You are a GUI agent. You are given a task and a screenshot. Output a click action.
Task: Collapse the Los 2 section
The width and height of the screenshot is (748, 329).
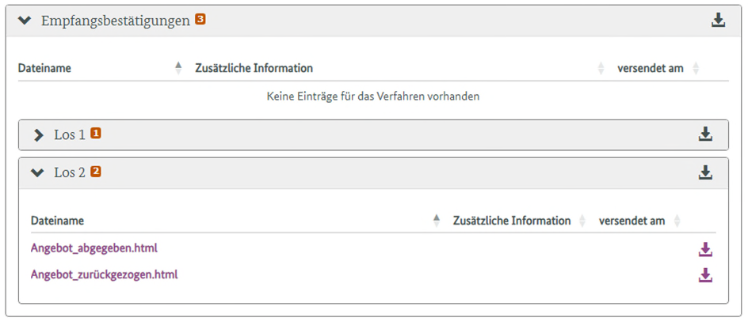(37, 173)
